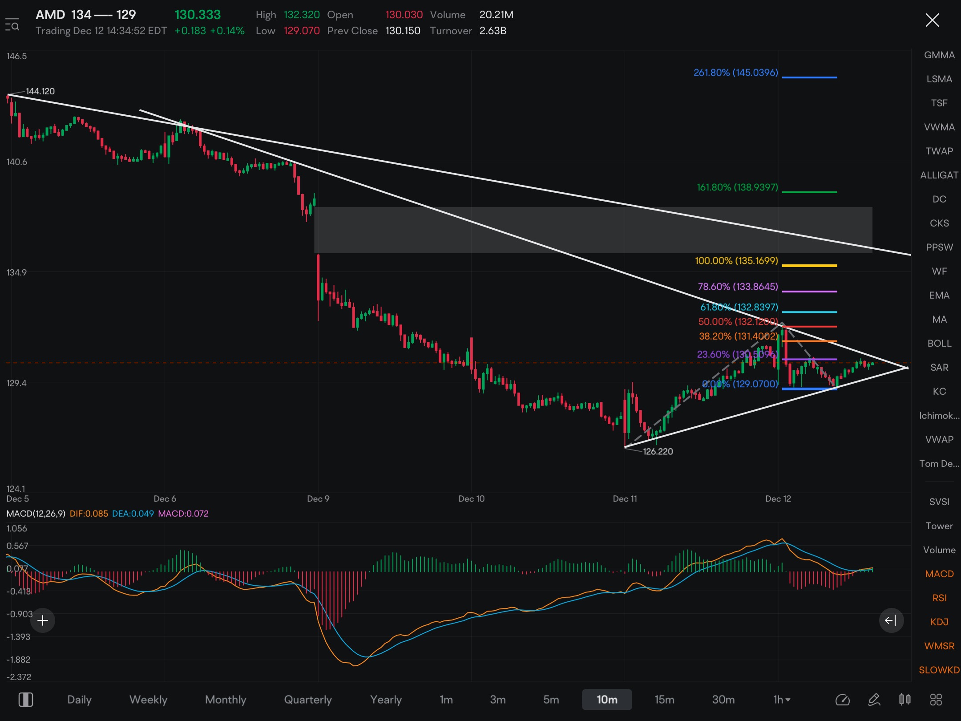
Task: Click the jump-to-latest arrow button
Action: click(x=891, y=620)
